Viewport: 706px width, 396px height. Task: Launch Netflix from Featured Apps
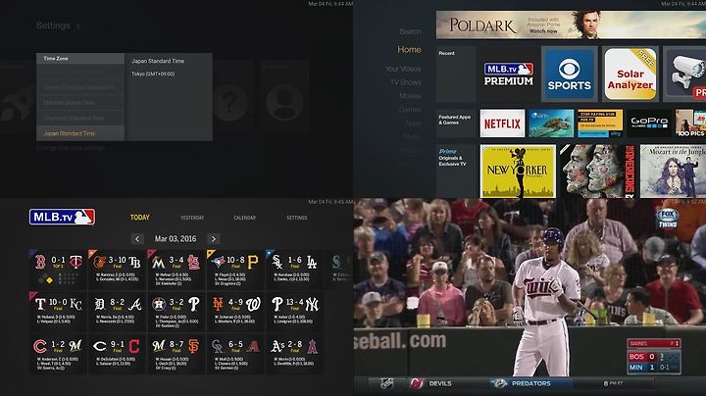pyautogui.click(x=502, y=123)
